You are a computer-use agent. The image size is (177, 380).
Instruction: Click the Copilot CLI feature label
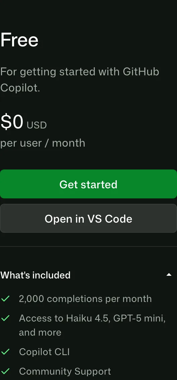click(44, 352)
